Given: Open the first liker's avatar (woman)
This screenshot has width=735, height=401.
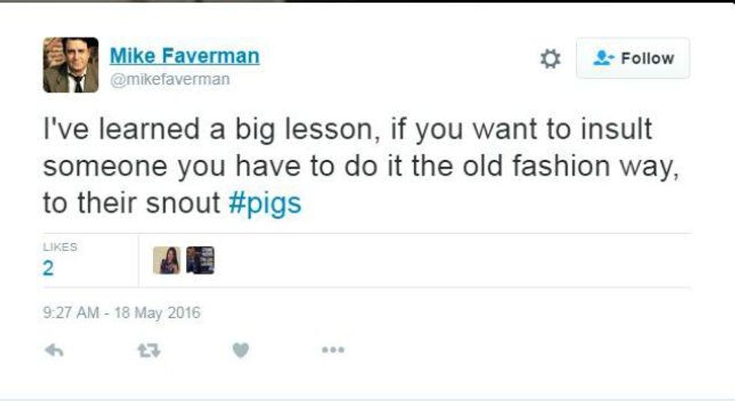Looking at the screenshot, I should [166, 260].
